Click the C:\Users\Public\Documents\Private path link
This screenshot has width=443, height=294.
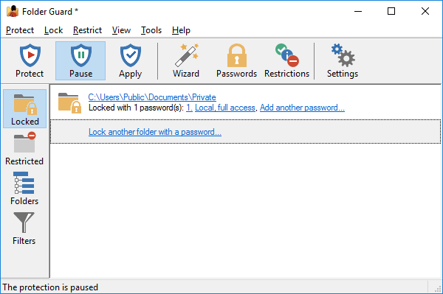(152, 97)
